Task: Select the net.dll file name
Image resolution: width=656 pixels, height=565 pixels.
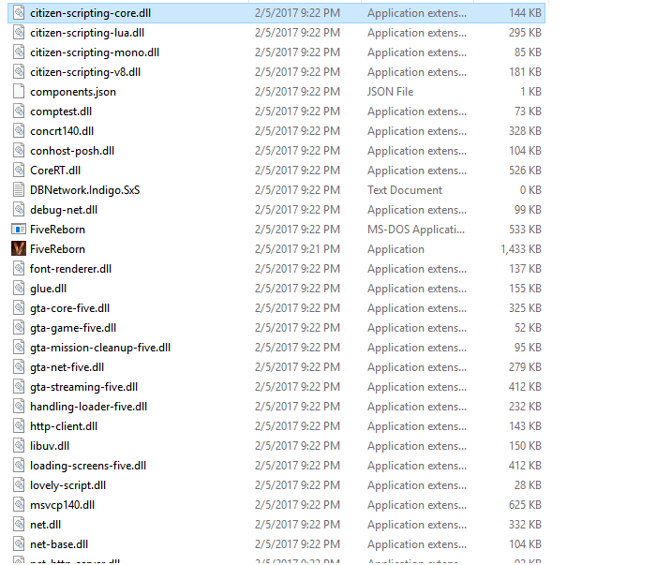Action: 46,525
